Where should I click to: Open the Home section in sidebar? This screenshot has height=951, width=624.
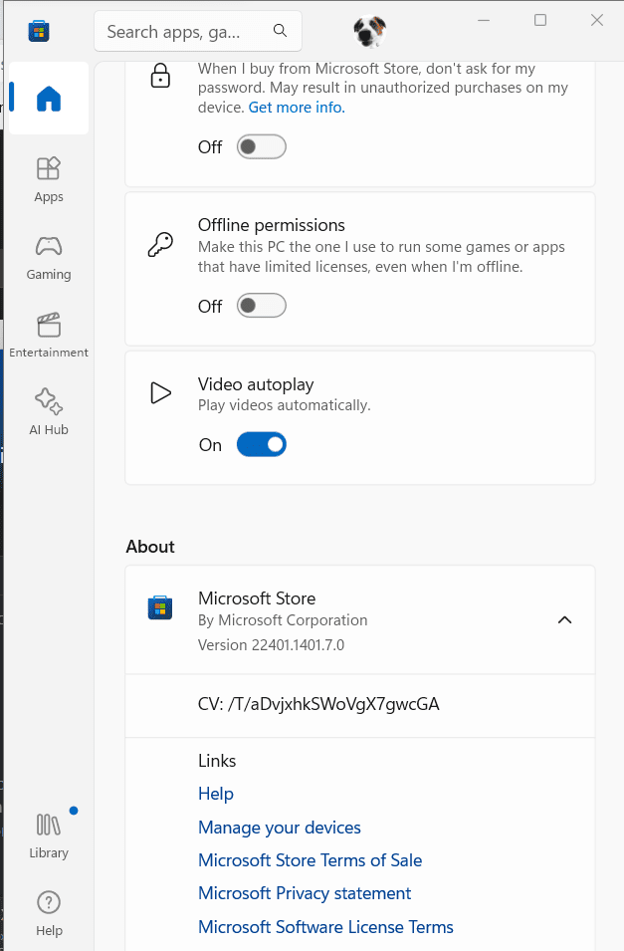(x=49, y=99)
